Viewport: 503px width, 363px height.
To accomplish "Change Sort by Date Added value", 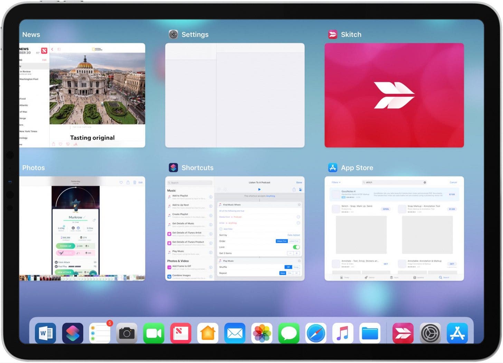I will [294, 235].
